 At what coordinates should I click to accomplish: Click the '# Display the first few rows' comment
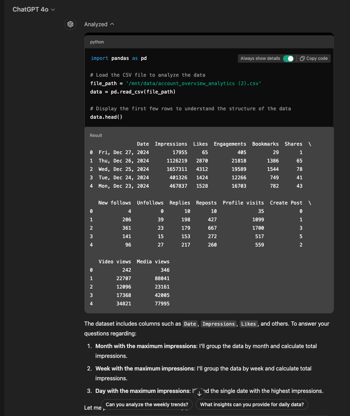click(191, 109)
